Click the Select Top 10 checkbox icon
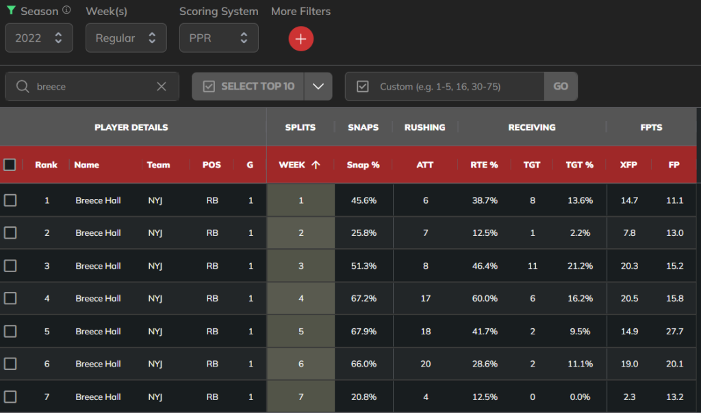701x413 pixels. click(209, 86)
